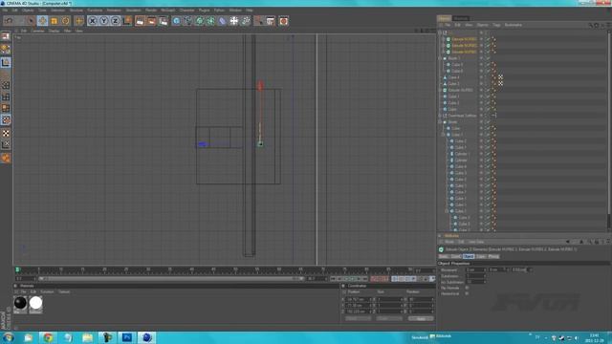Click the green array modeling objects icon
Image resolution: width=612 pixels, height=344 pixels.
[210, 21]
